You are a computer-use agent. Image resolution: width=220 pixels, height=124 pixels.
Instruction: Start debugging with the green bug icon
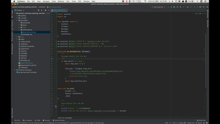(171, 7)
